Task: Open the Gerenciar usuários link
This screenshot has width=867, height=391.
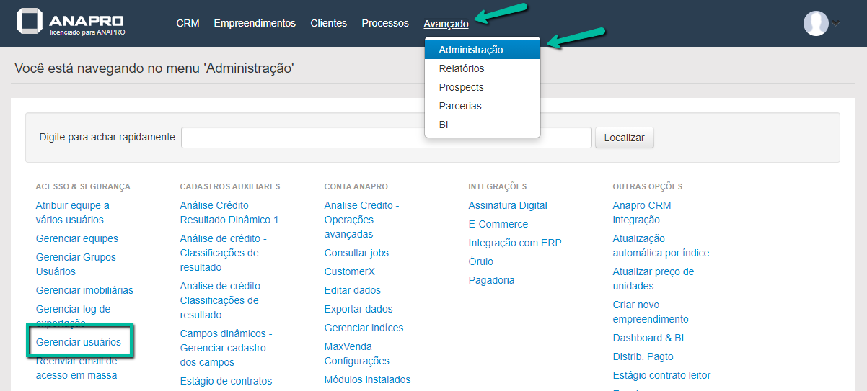Action: (79, 342)
